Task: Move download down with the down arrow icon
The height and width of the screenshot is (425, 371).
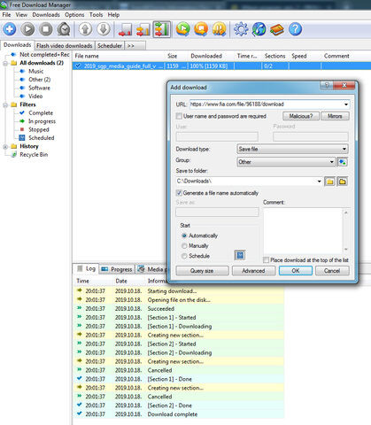Action: [104, 29]
